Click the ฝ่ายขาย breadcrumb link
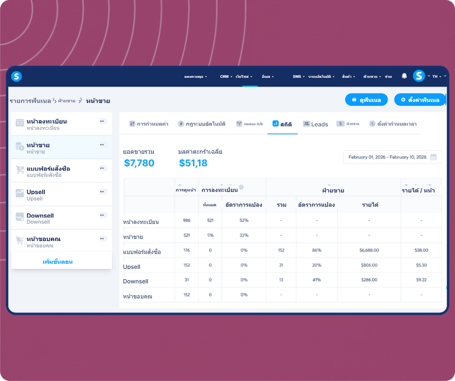This screenshot has height=381, width=455. click(67, 101)
